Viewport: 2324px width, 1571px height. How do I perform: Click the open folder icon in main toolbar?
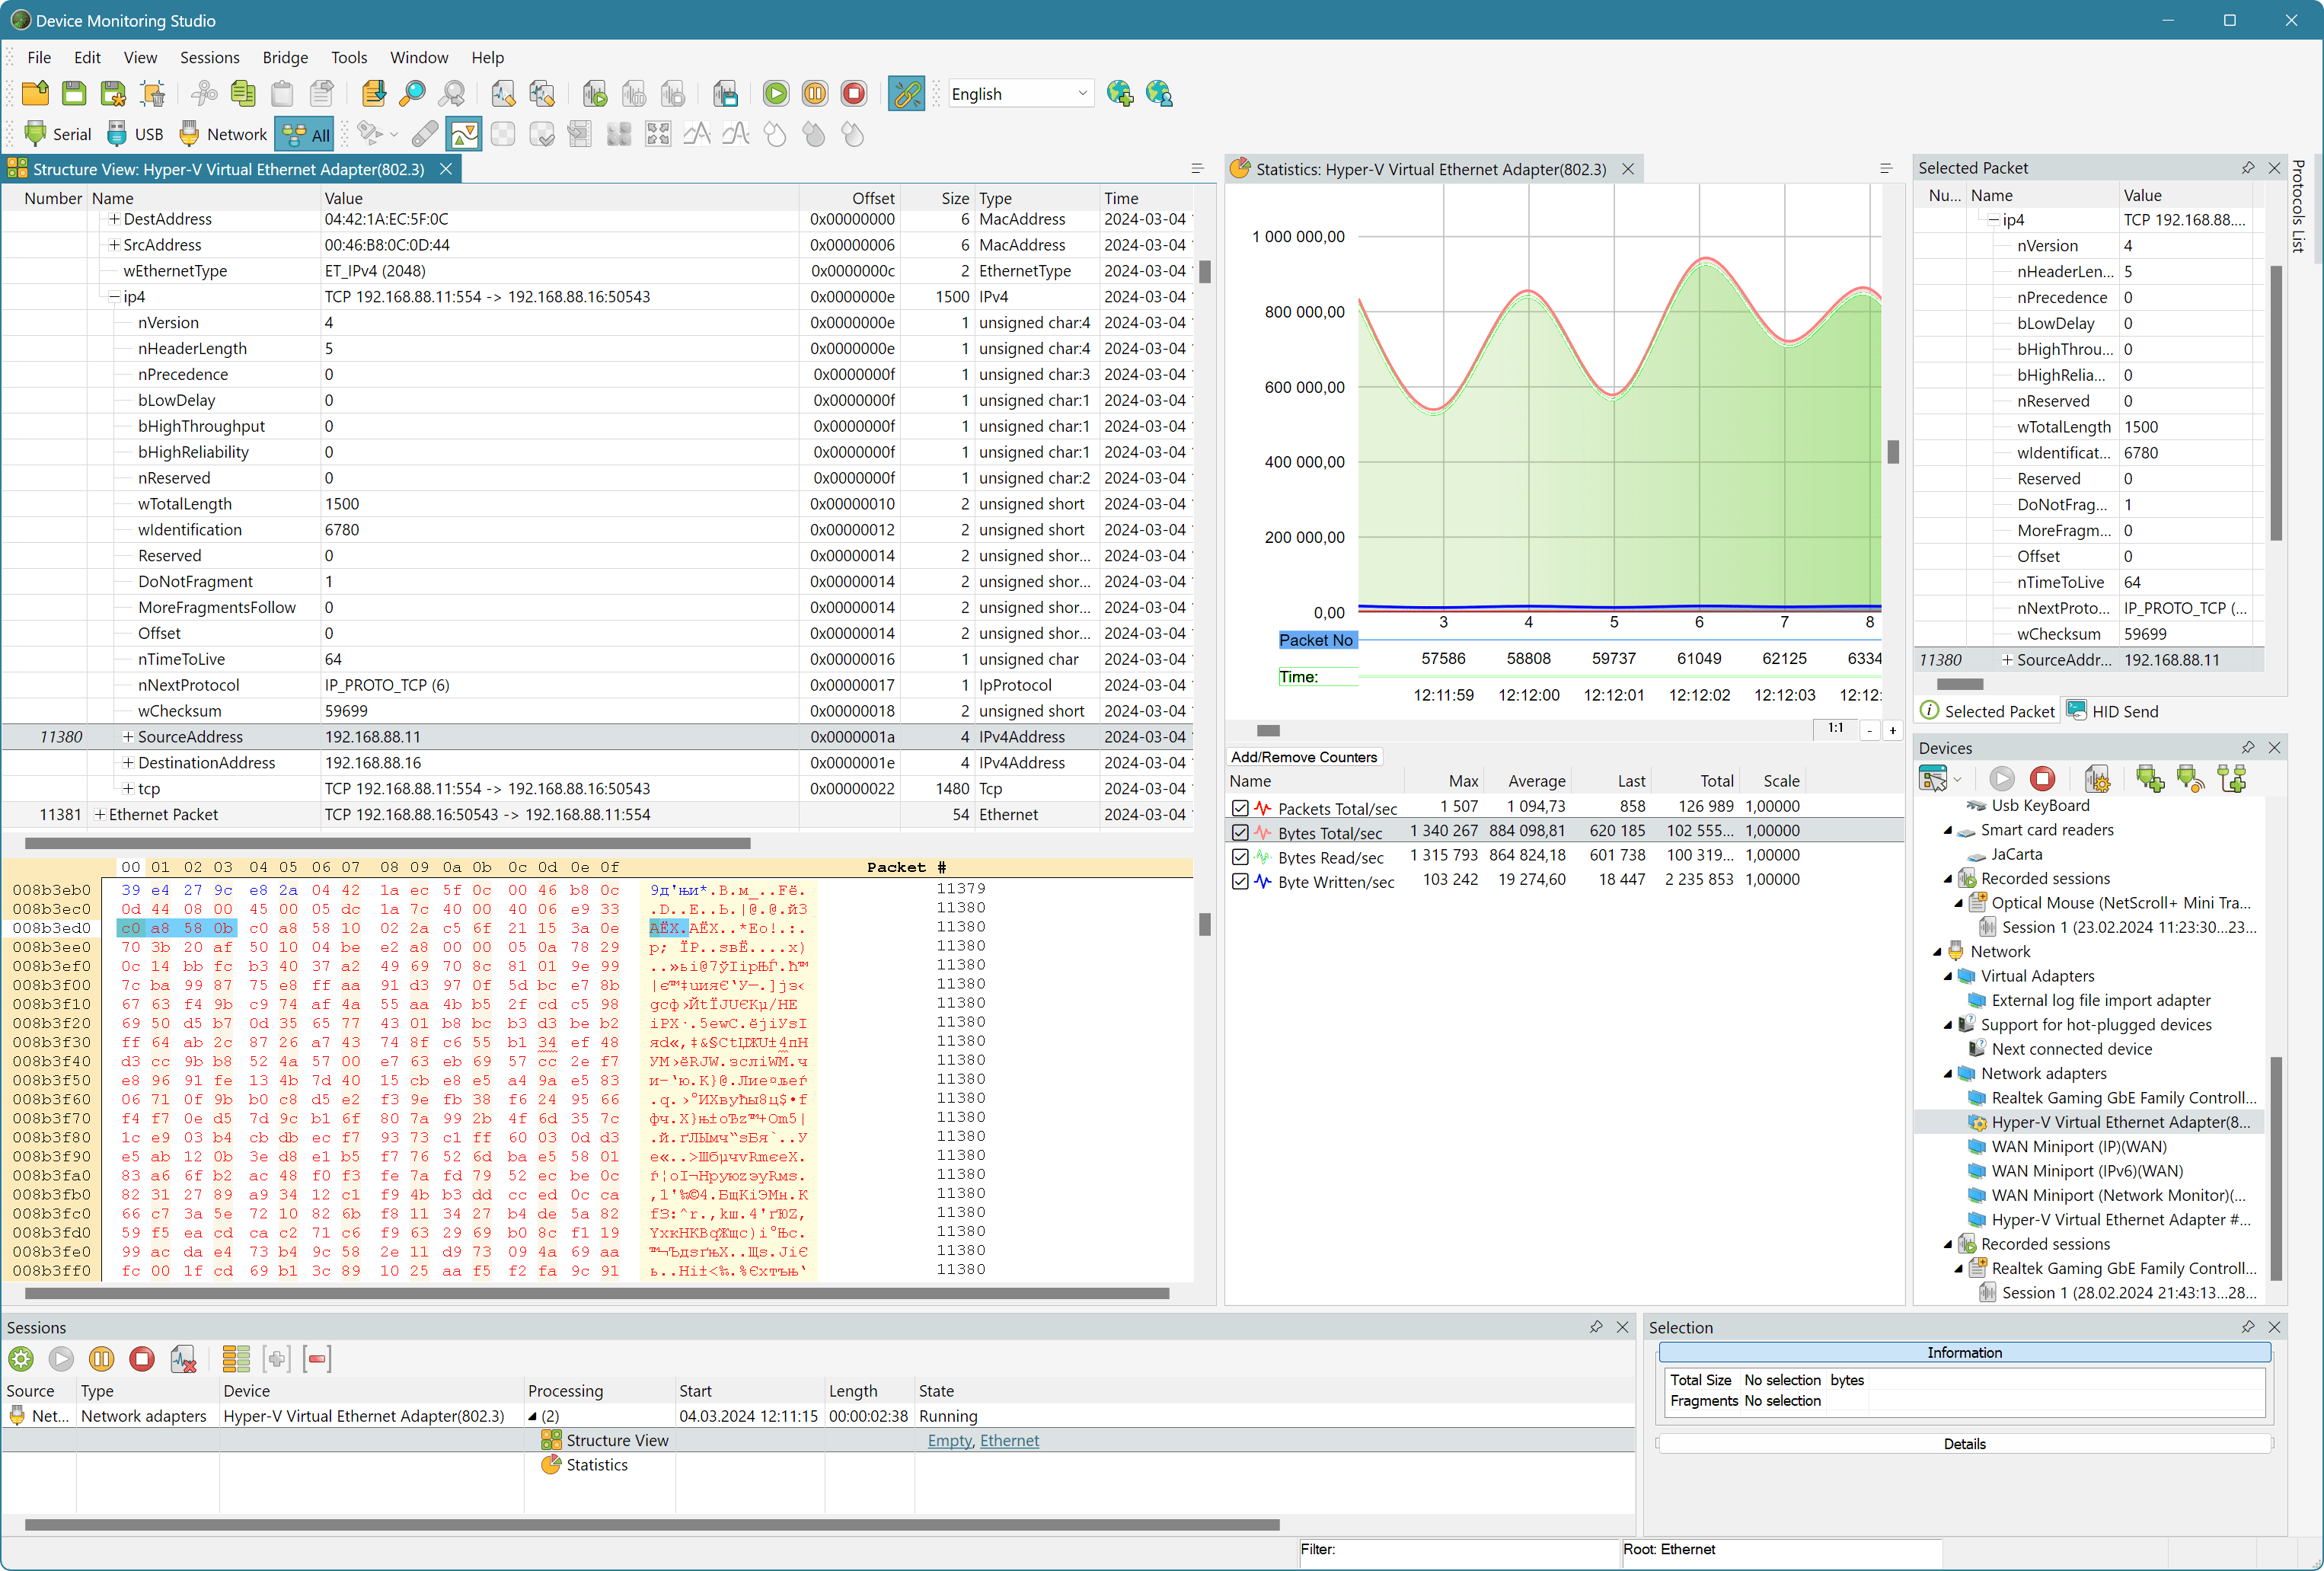35,94
